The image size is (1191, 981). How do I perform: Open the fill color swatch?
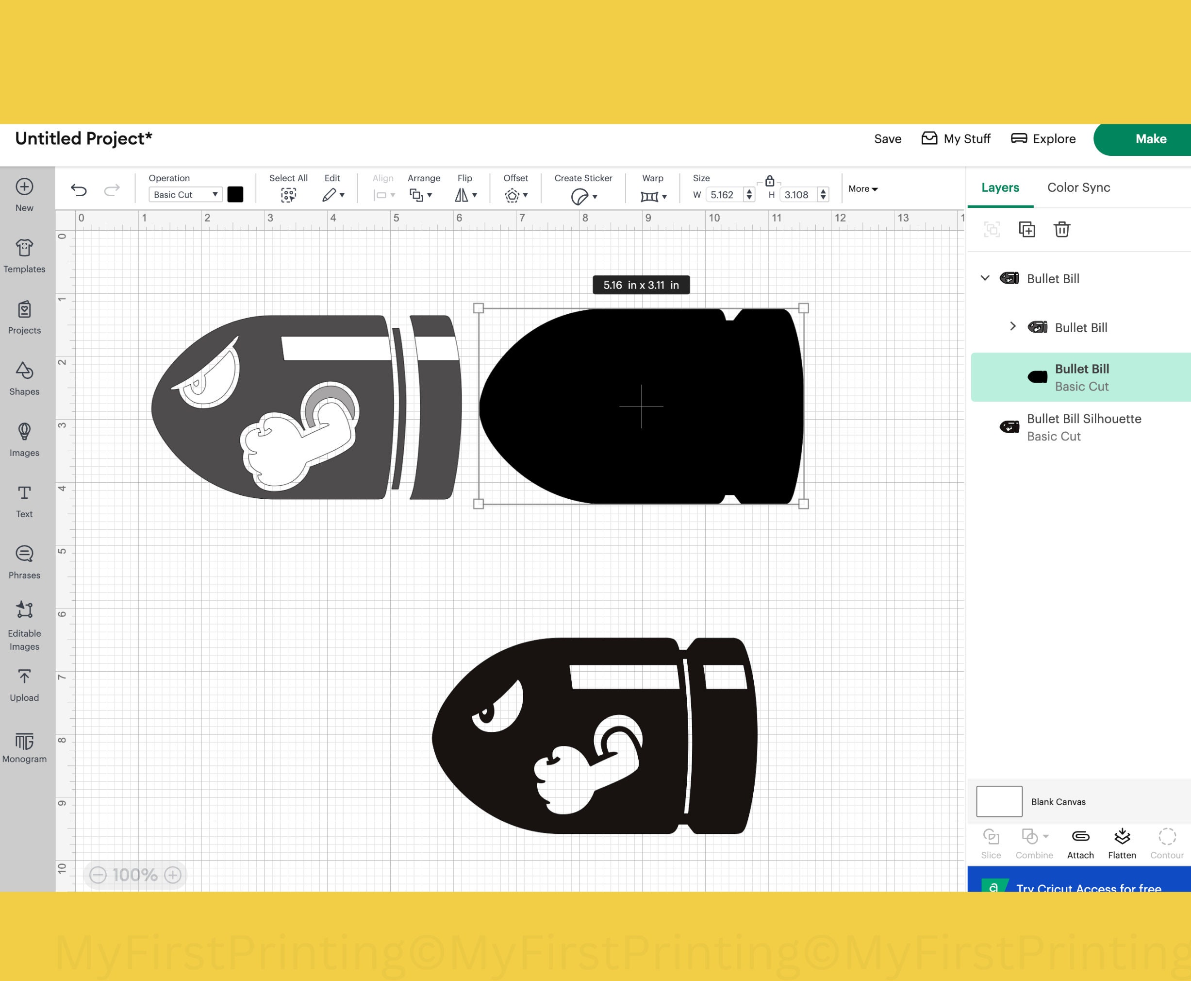coord(235,194)
